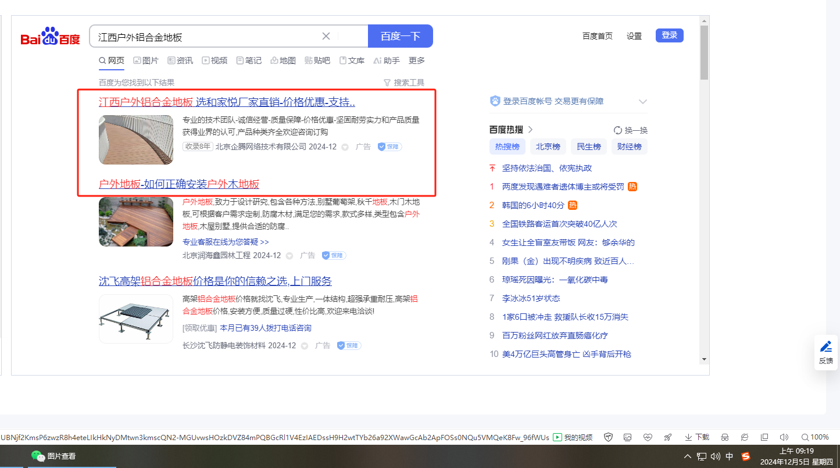Show hidden system tray icons
840x468 pixels.
pyautogui.click(x=688, y=456)
